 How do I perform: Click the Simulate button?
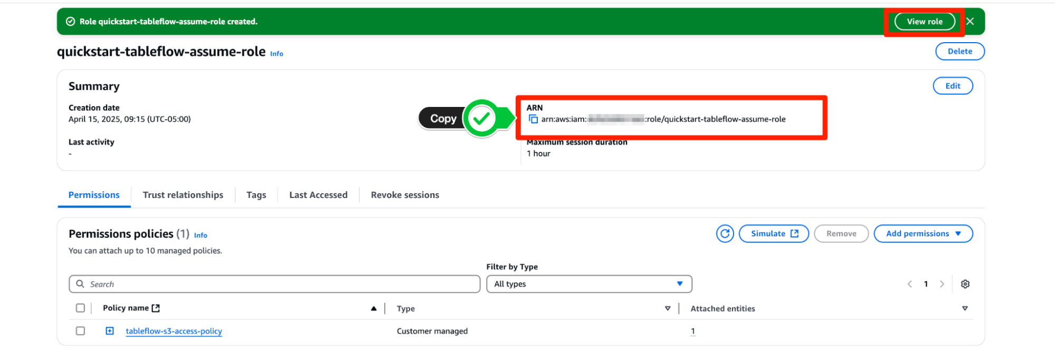point(774,233)
